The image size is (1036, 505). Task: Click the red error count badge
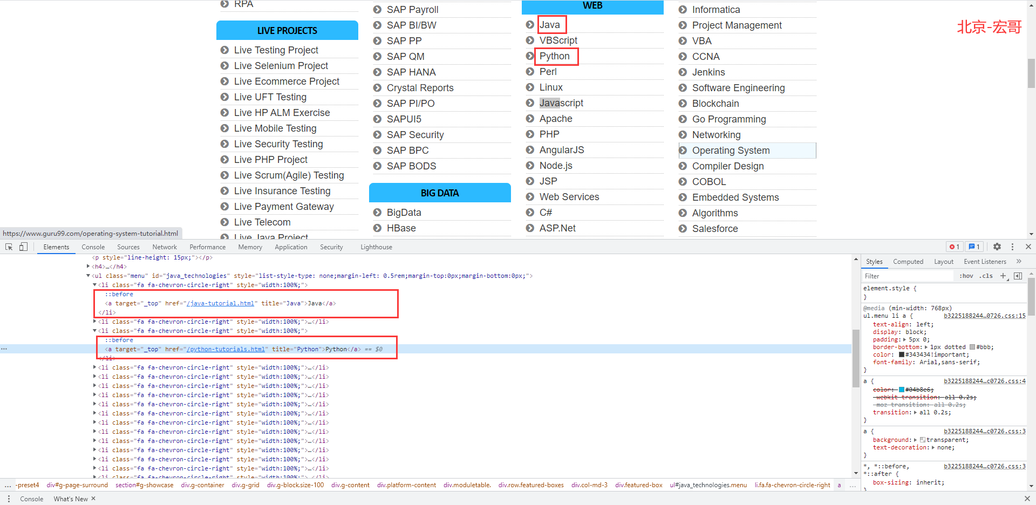point(955,247)
